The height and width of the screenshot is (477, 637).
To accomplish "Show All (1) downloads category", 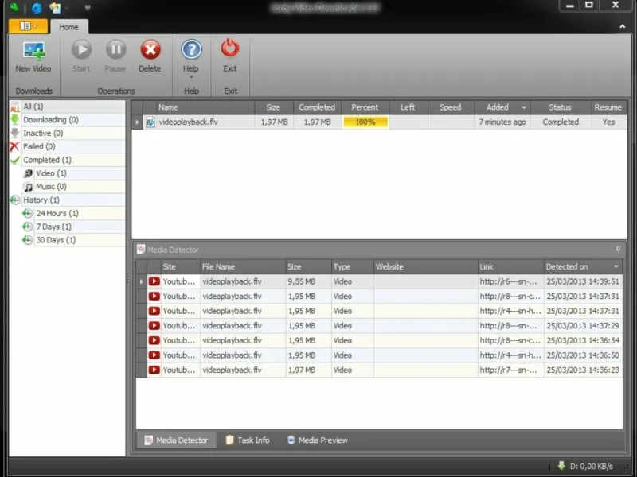I will point(68,107).
